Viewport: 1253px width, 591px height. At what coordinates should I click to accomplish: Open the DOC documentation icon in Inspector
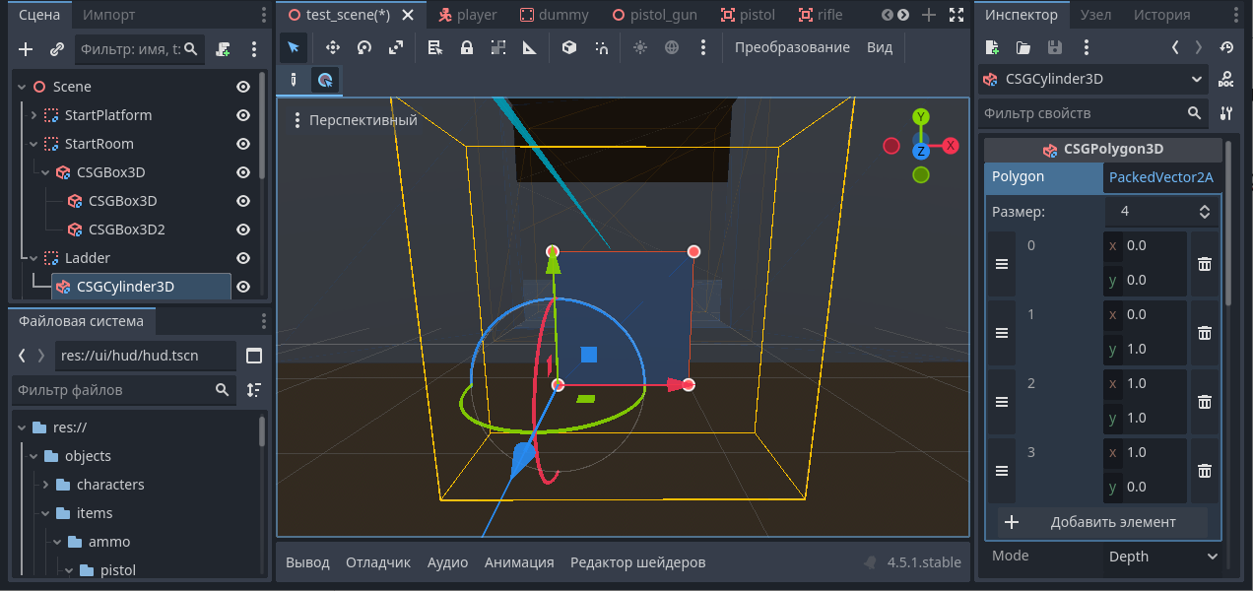[x=1226, y=80]
